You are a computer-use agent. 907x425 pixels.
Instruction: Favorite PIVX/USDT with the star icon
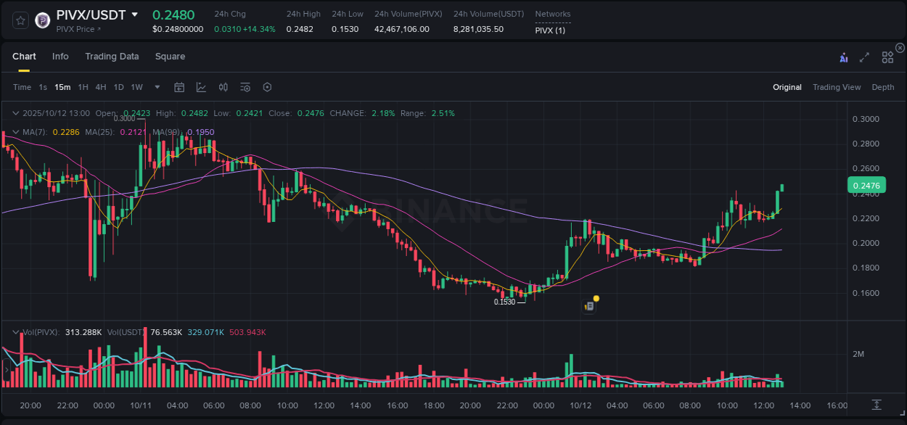point(20,20)
